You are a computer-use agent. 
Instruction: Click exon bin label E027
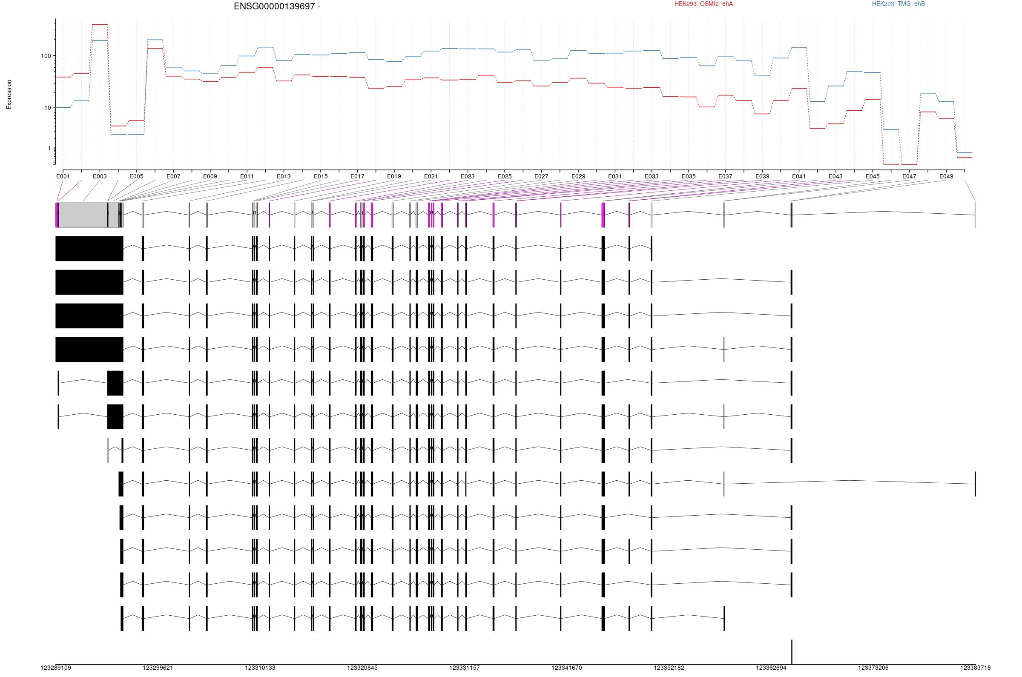541,177
